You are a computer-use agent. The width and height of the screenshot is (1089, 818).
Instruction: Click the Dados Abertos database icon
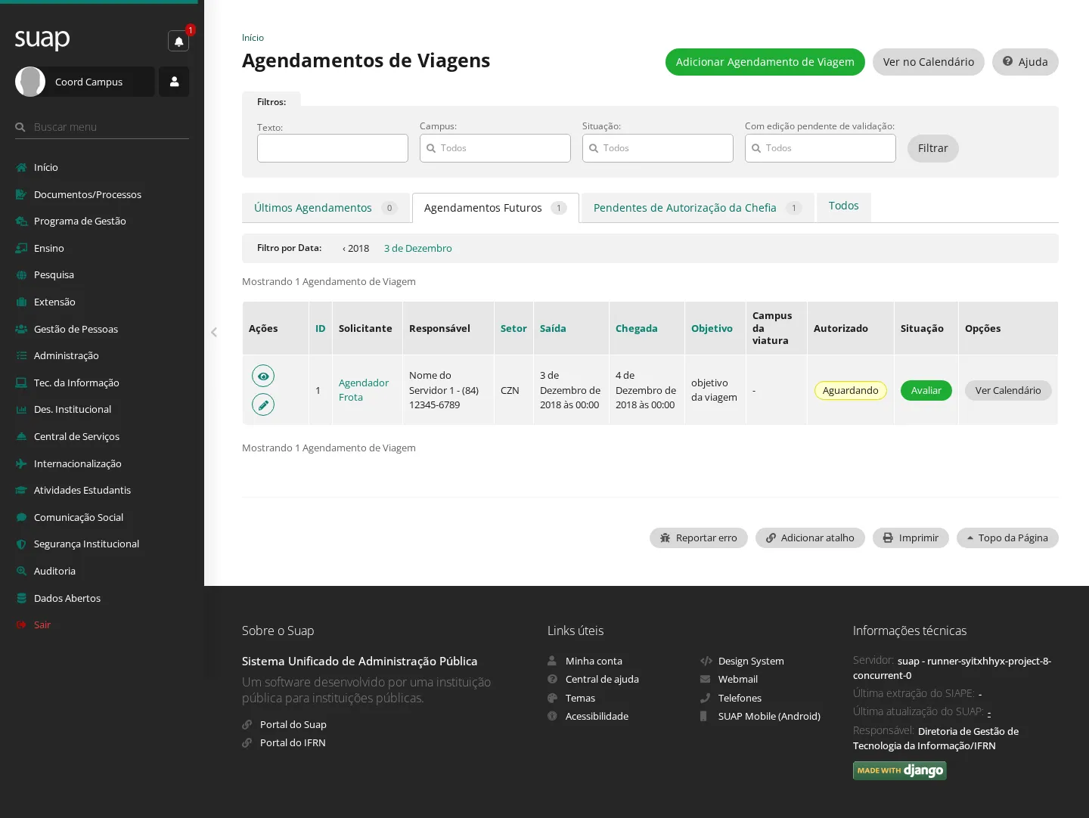[21, 598]
